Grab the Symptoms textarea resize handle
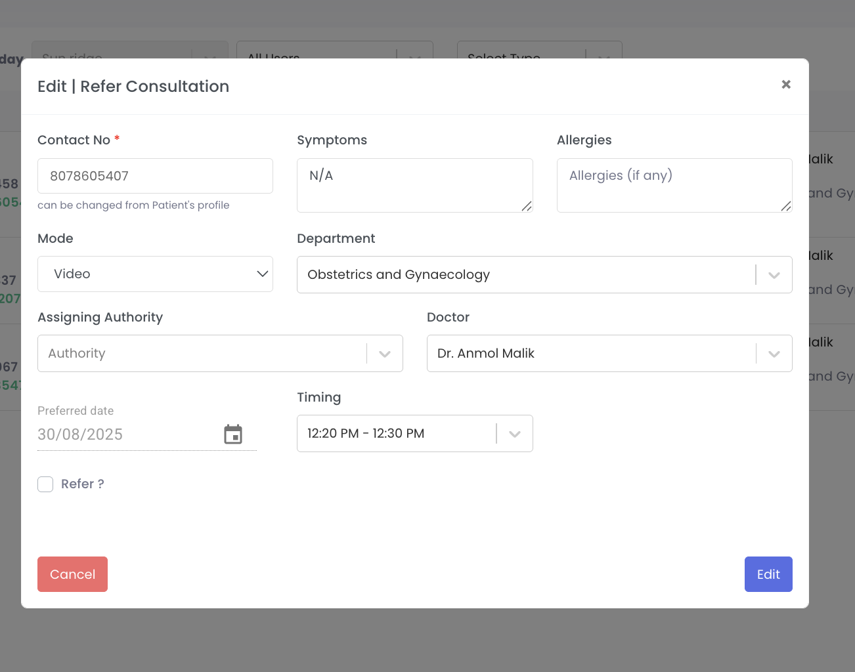 point(527,206)
